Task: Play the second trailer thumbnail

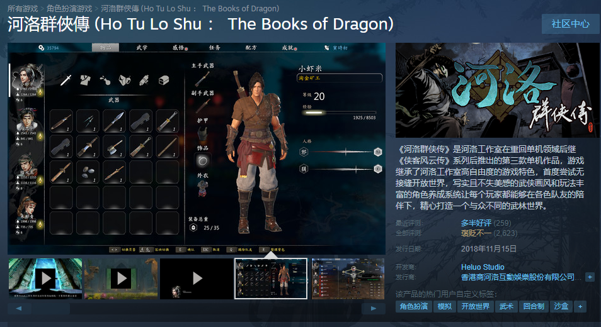Action: (x=121, y=279)
